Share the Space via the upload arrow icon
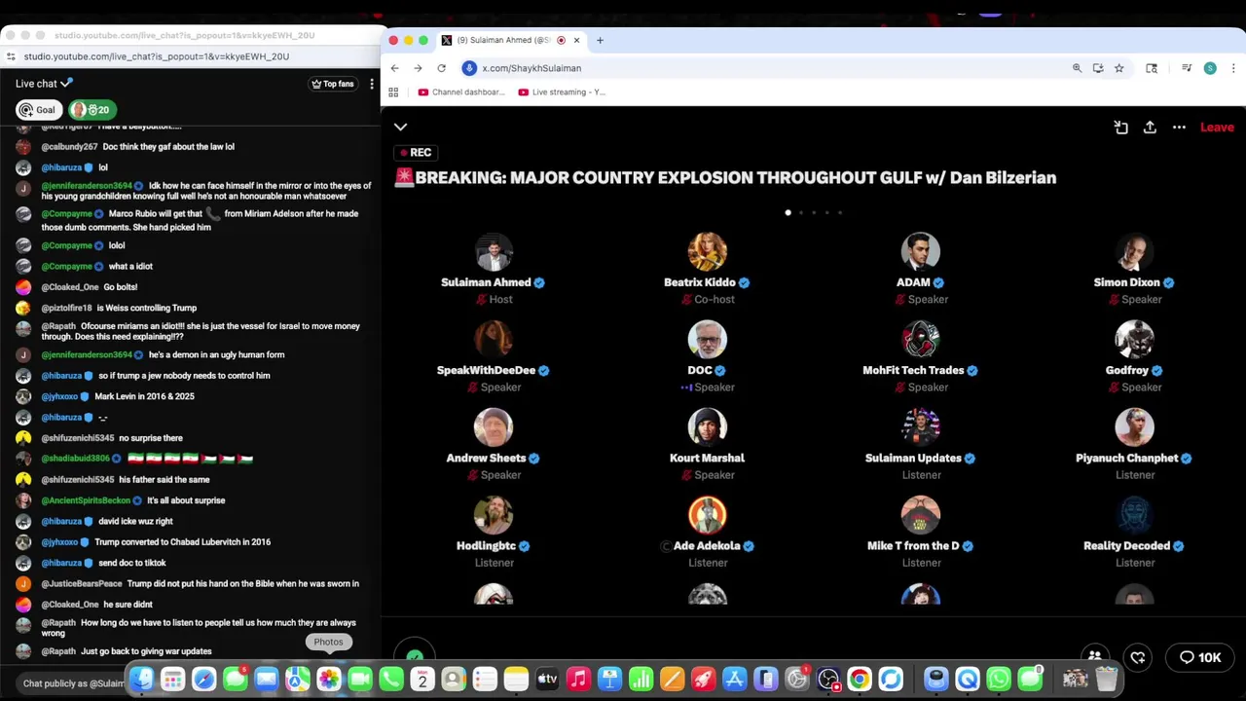This screenshot has width=1246, height=701. (1150, 128)
